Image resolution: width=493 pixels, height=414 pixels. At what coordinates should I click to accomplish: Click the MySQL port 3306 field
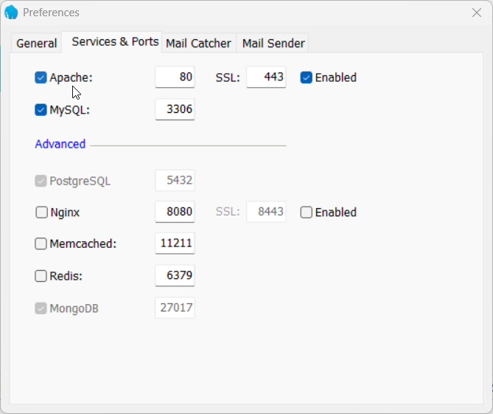(175, 109)
